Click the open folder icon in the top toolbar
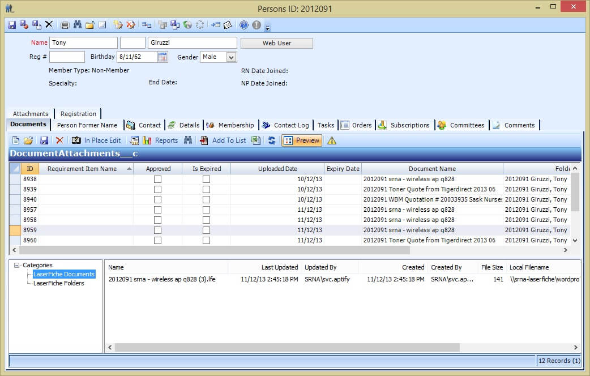Screen dimensions: 590x376 tap(89, 25)
